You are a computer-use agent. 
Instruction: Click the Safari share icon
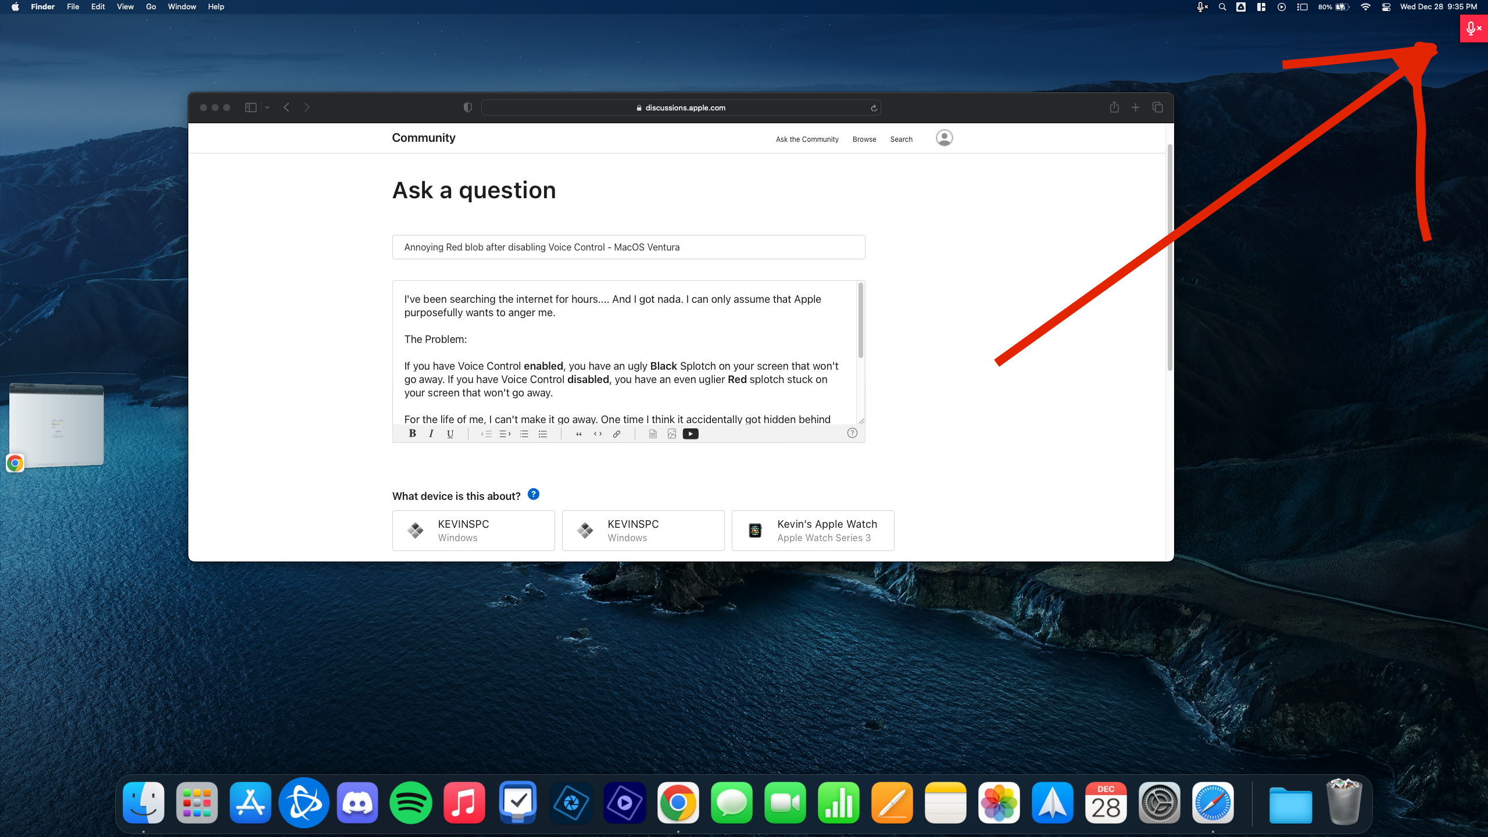1114,108
